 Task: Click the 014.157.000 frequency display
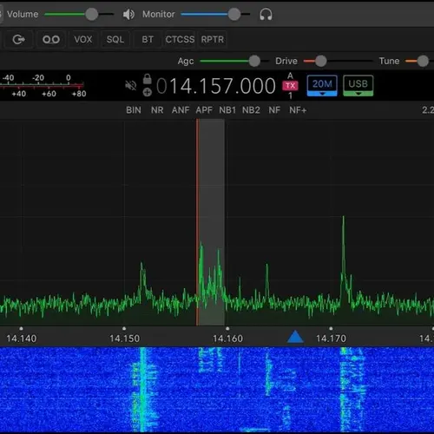[x=216, y=86]
